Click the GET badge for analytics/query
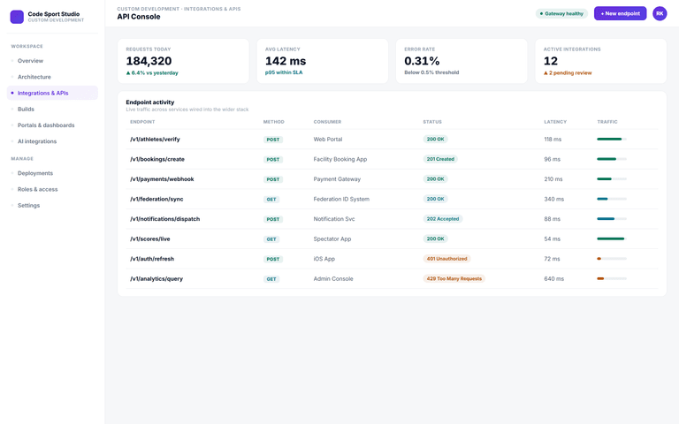679x424 pixels. pos(271,279)
